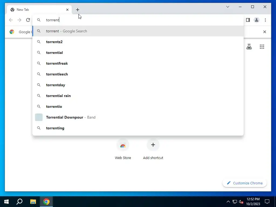Choose the torrential suggestion
Image resolution: width=276 pixels, height=207 pixels.
[x=138, y=53]
